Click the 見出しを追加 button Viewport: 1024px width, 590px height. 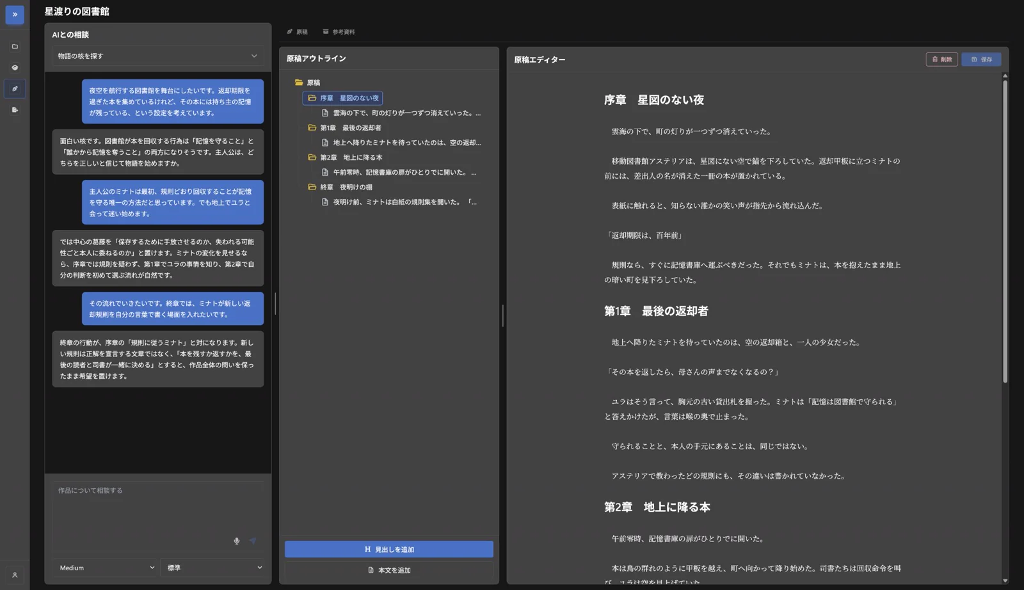(389, 549)
